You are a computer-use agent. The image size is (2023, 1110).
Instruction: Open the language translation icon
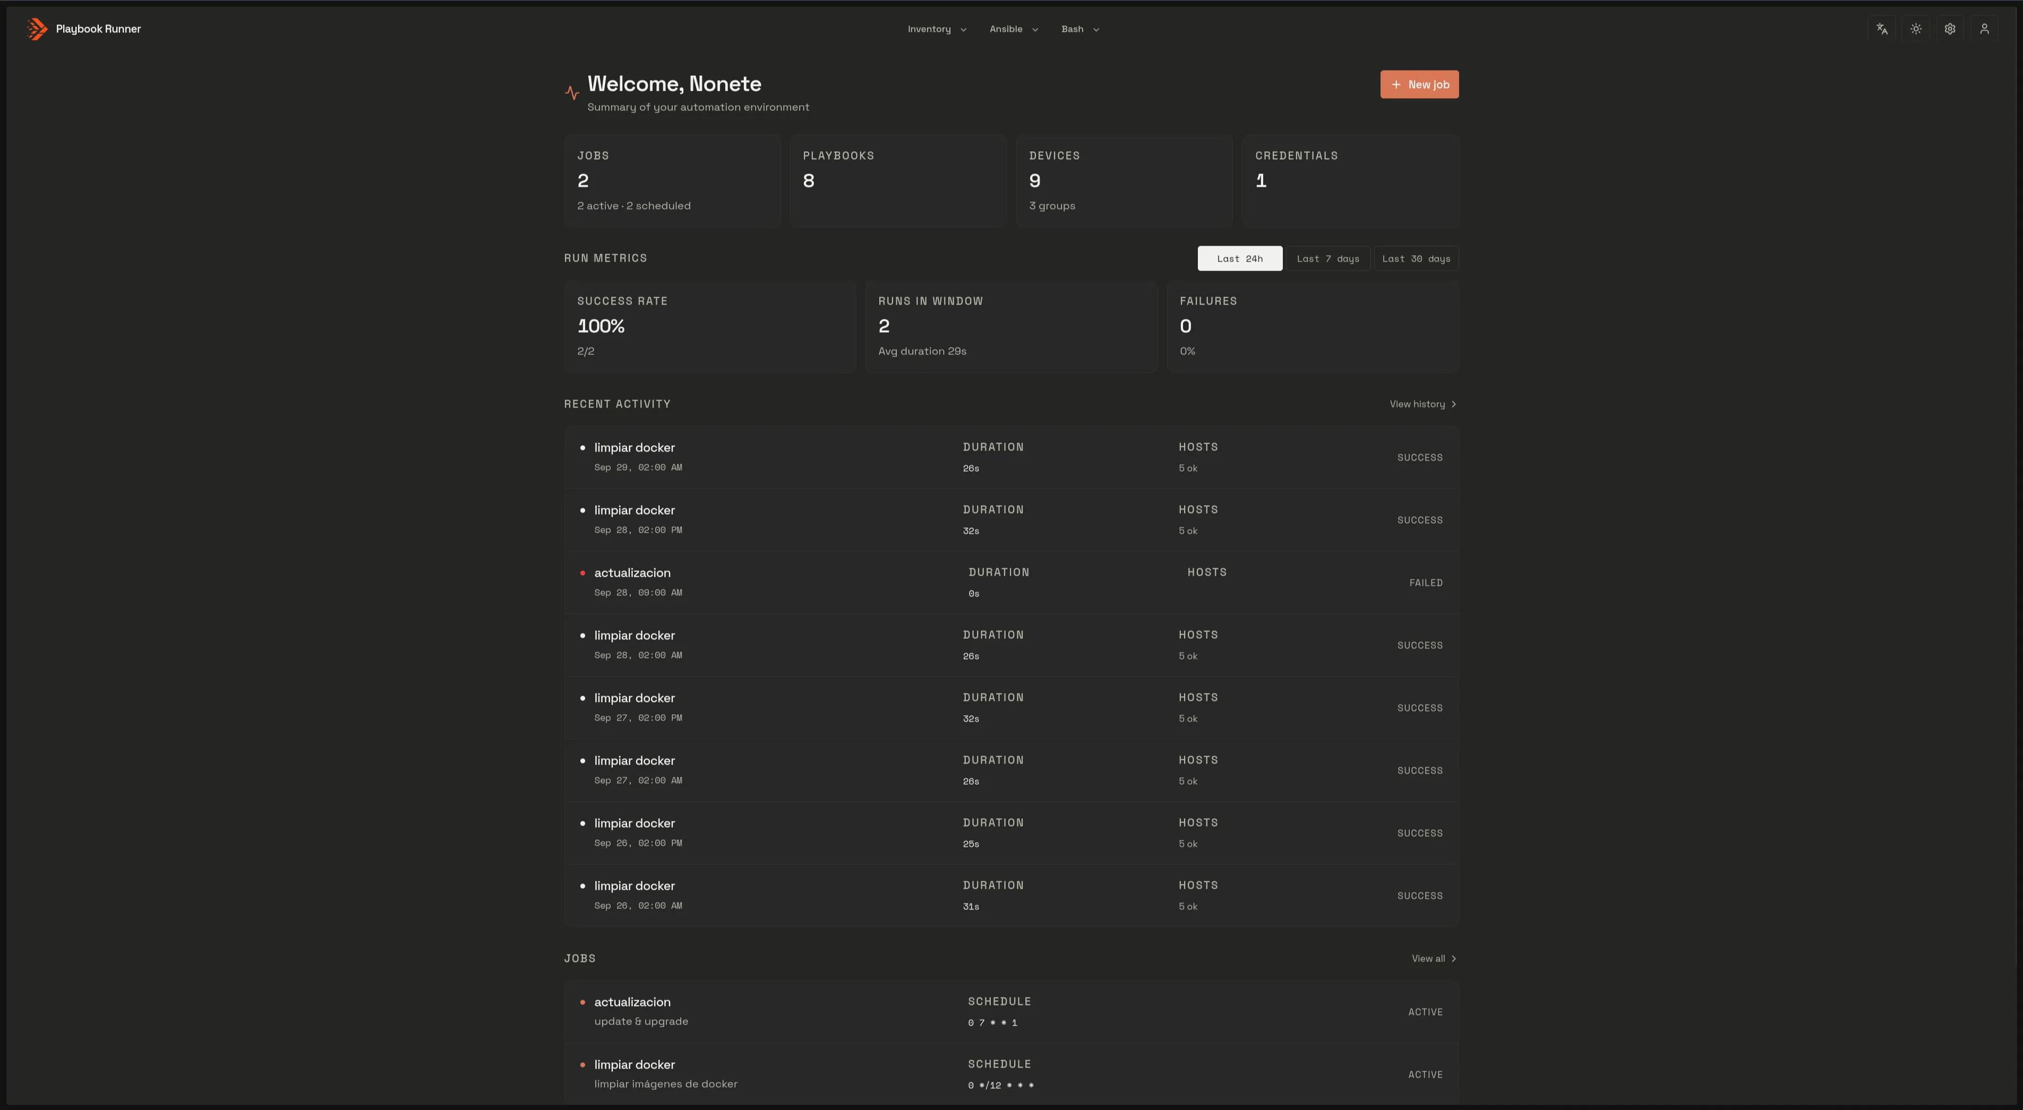coord(1882,29)
